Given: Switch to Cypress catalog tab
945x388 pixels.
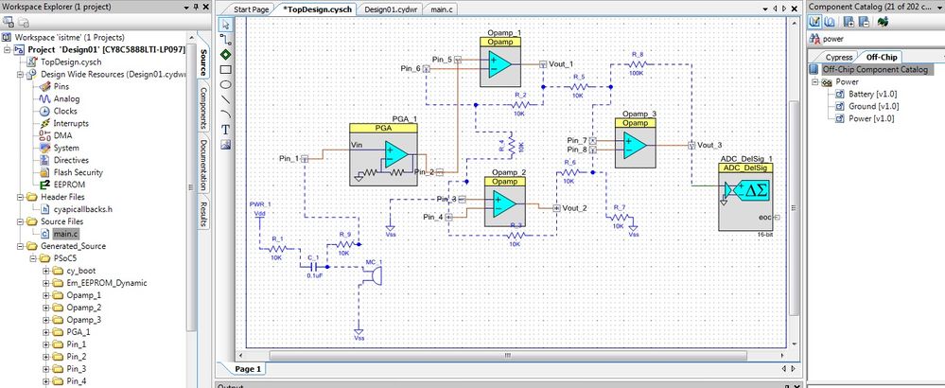Looking at the screenshot, I should tap(839, 57).
